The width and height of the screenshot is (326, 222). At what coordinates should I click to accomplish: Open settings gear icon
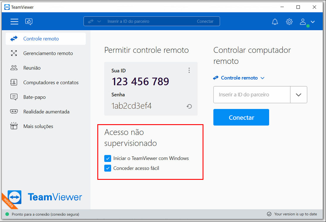click(x=289, y=21)
